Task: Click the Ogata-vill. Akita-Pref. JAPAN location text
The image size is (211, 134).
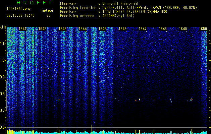Action: coord(150,8)
